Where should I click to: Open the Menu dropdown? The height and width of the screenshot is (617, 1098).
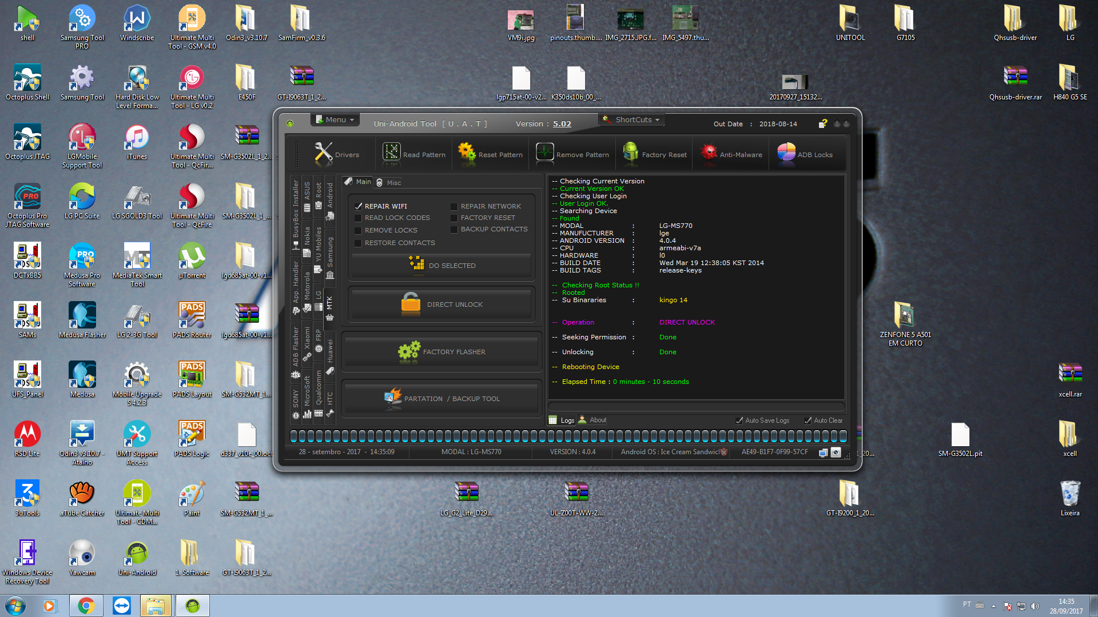click(336, 120)
